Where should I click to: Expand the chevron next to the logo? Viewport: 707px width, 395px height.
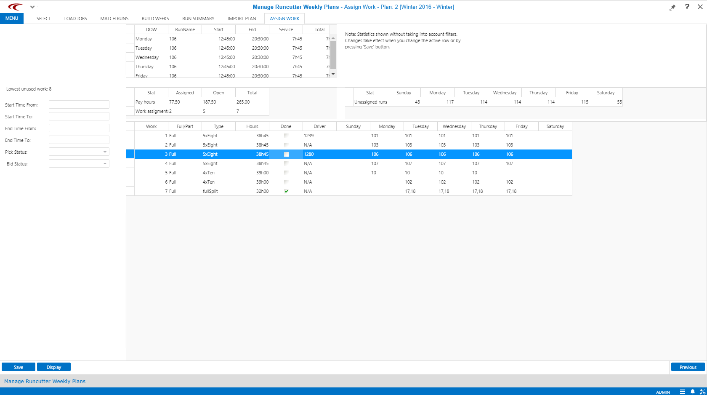pyautogui.click(x=32, y=7)
